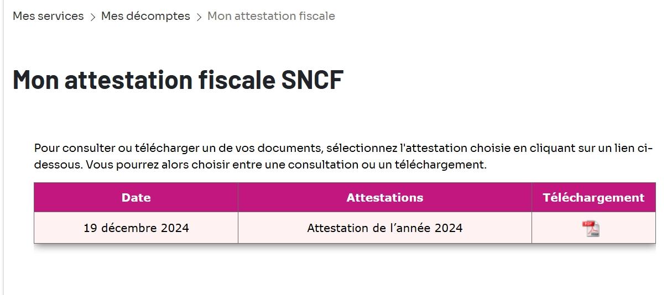672x295 pixels.
Task: Click the word "documents" in the instructions
Action: [x=292, y=149]
